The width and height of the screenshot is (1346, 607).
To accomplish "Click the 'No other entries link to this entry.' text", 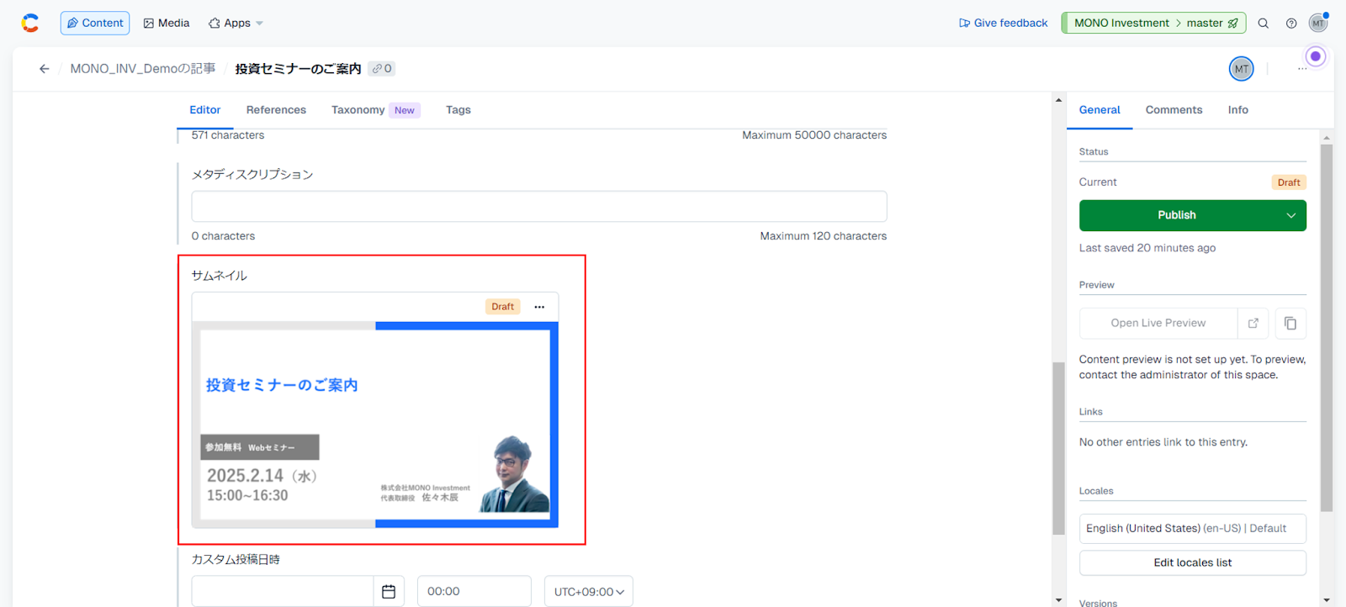I will [1163, 442].
